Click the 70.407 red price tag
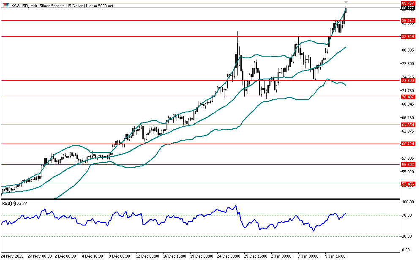 [407, 97]
